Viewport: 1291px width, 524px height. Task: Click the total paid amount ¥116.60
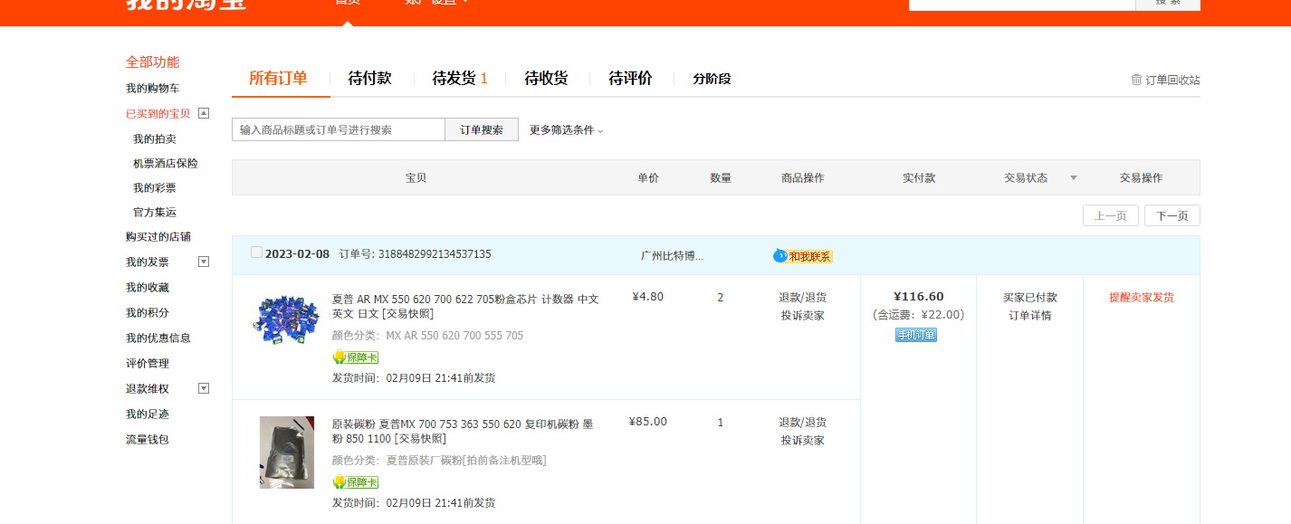[x=918, y=297]
